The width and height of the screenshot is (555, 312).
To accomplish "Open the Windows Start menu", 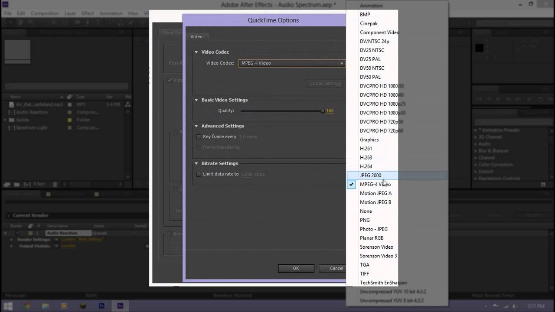I will point(8,306).
